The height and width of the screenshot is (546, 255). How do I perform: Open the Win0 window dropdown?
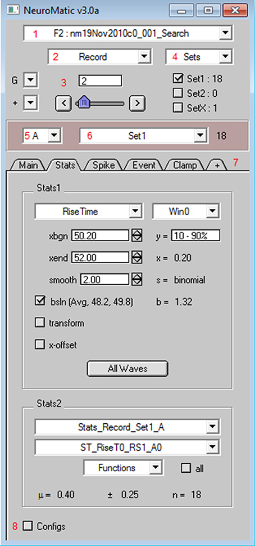tap(185, 212)
